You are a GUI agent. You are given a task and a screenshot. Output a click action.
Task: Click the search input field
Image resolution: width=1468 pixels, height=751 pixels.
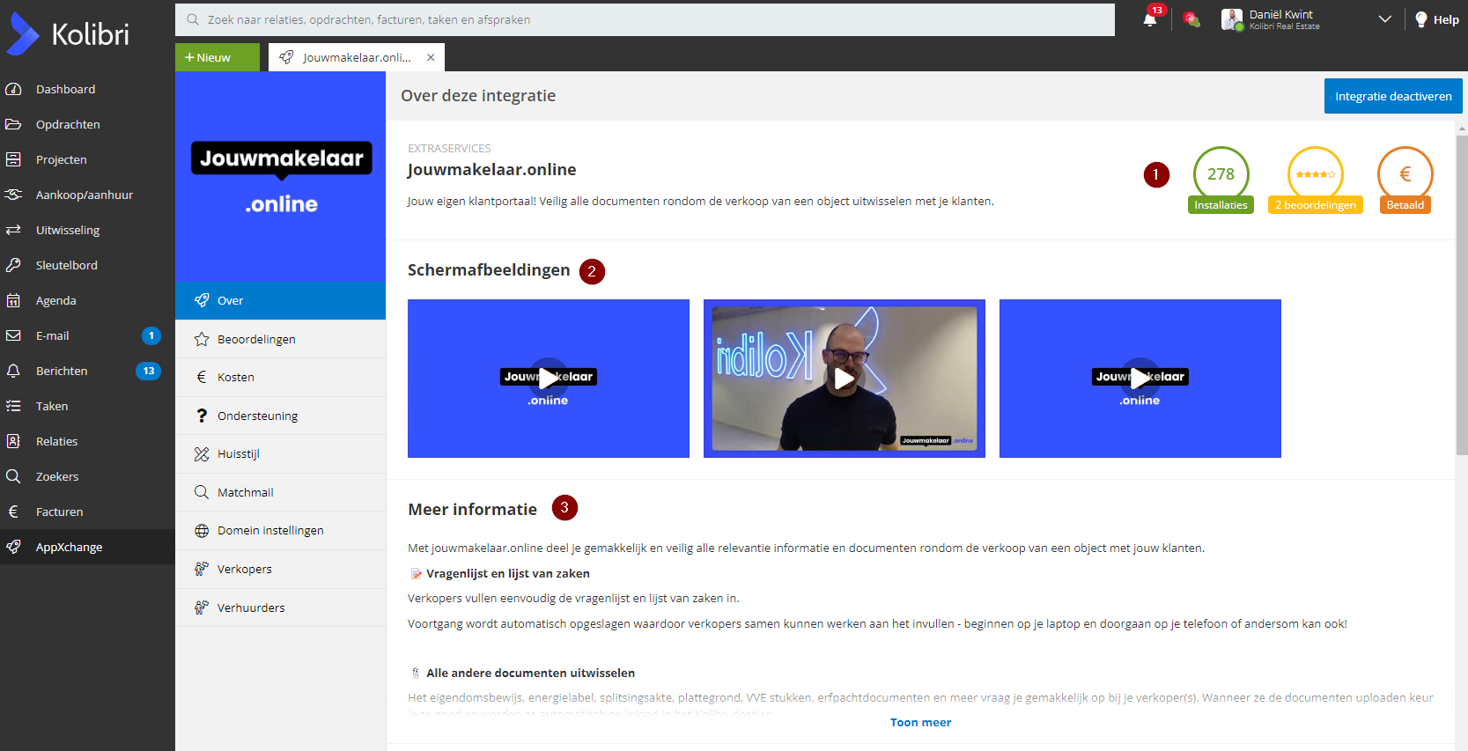pos(645,19)
